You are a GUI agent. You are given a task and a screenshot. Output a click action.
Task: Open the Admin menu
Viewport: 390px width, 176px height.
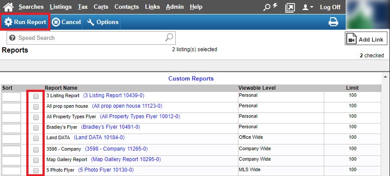pos(175,7)
